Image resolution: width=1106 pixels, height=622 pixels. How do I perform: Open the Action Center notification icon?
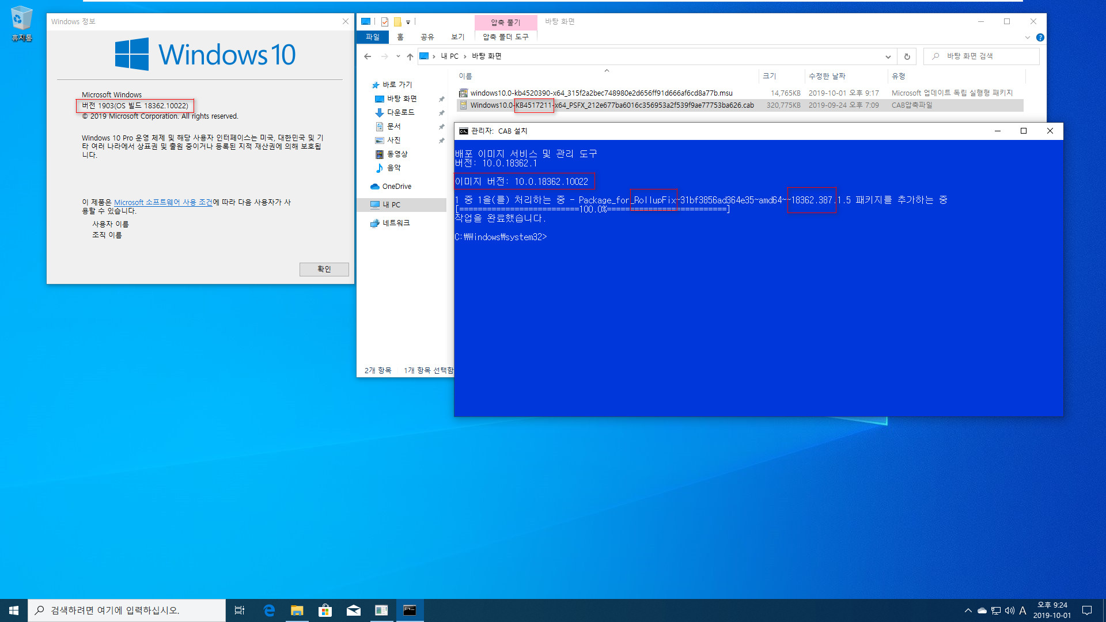(1087, 610)
